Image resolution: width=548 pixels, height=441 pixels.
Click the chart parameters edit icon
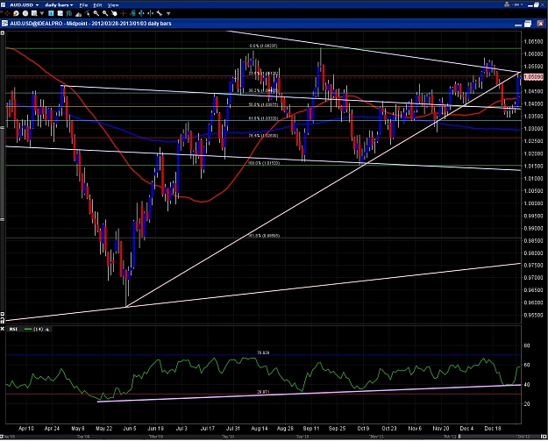pyautogui.click(x=34, y=13)
